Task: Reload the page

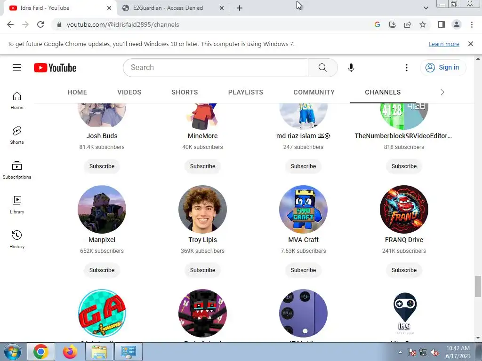Action: [40, 24]
